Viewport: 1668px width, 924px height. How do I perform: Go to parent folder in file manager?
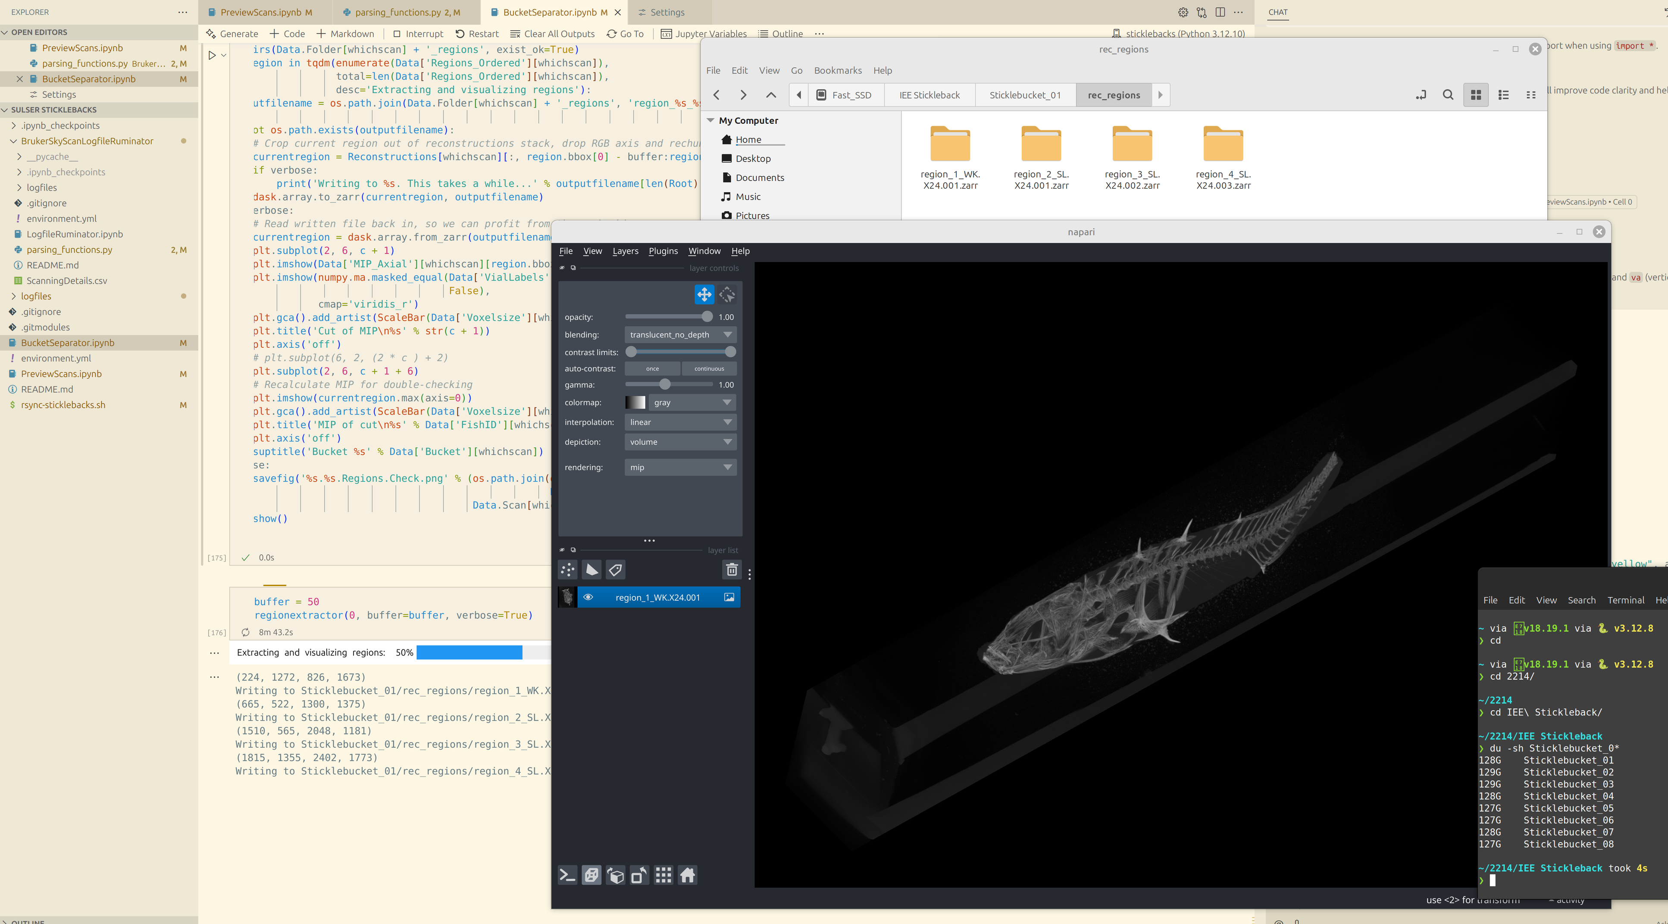(x=770, y=95)
